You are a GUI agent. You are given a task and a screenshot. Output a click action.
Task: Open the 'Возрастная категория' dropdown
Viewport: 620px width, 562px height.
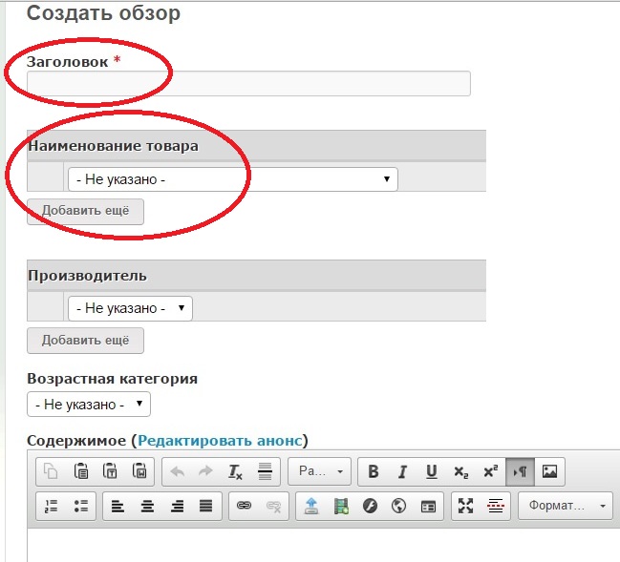click(x=89, y=404)
